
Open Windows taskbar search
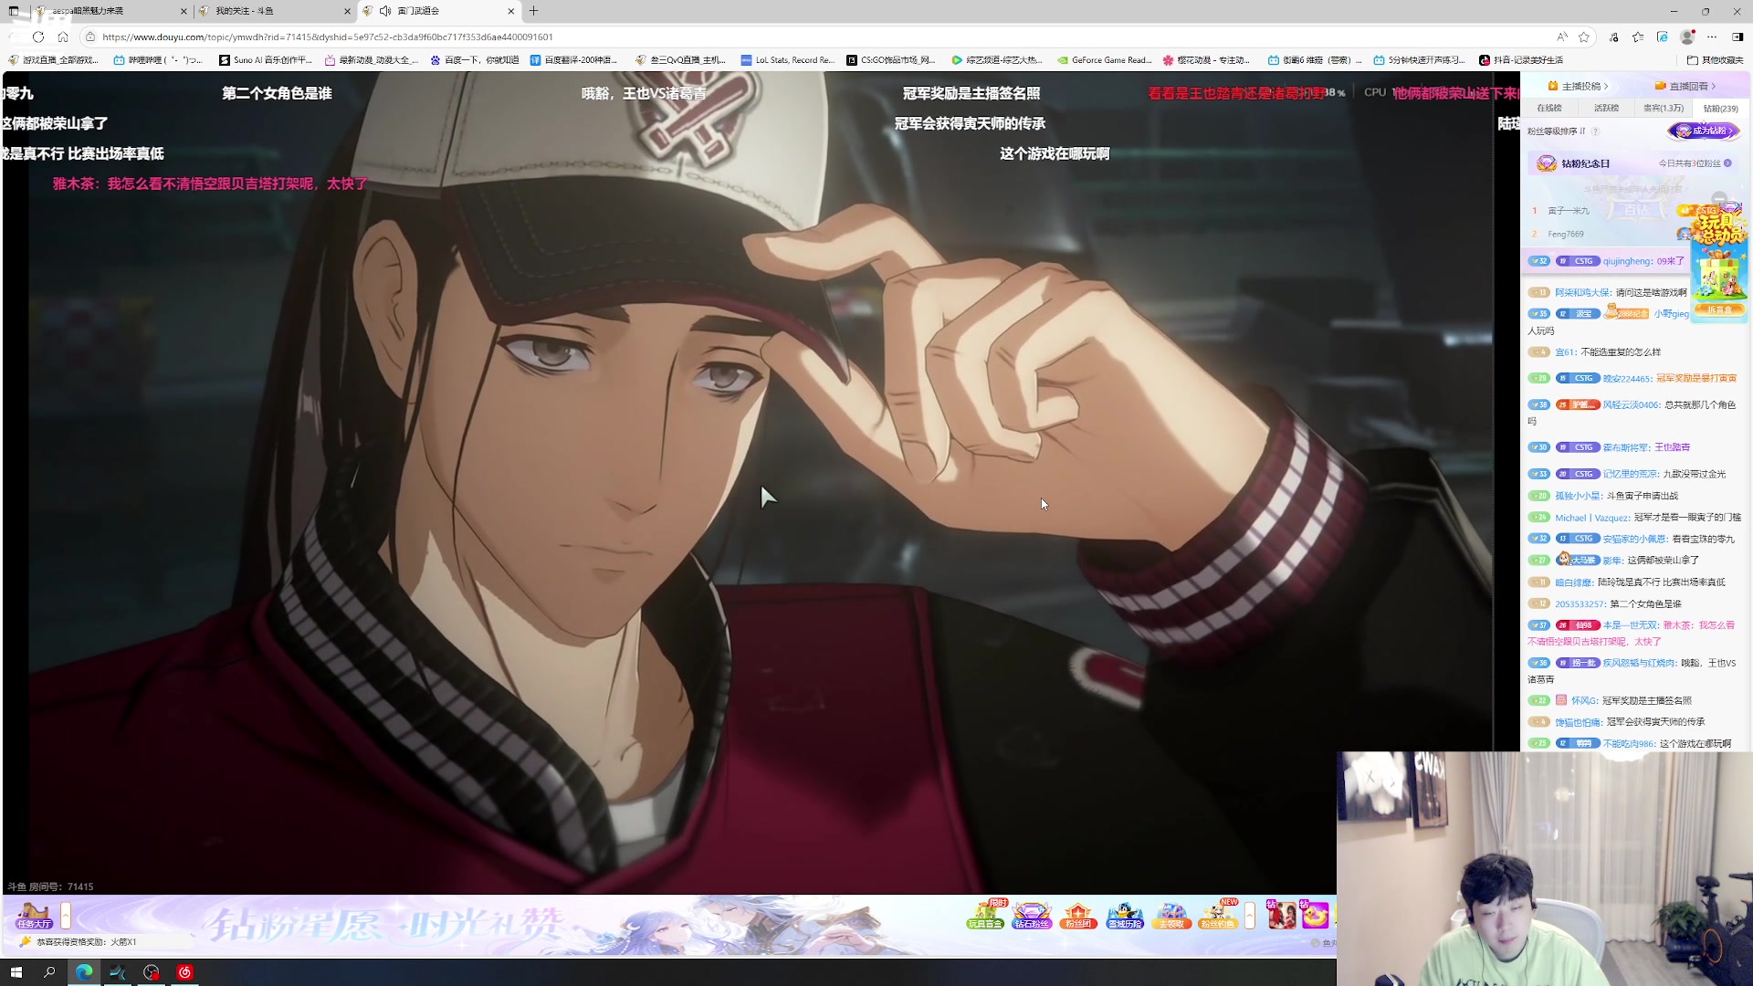[49, 972]
